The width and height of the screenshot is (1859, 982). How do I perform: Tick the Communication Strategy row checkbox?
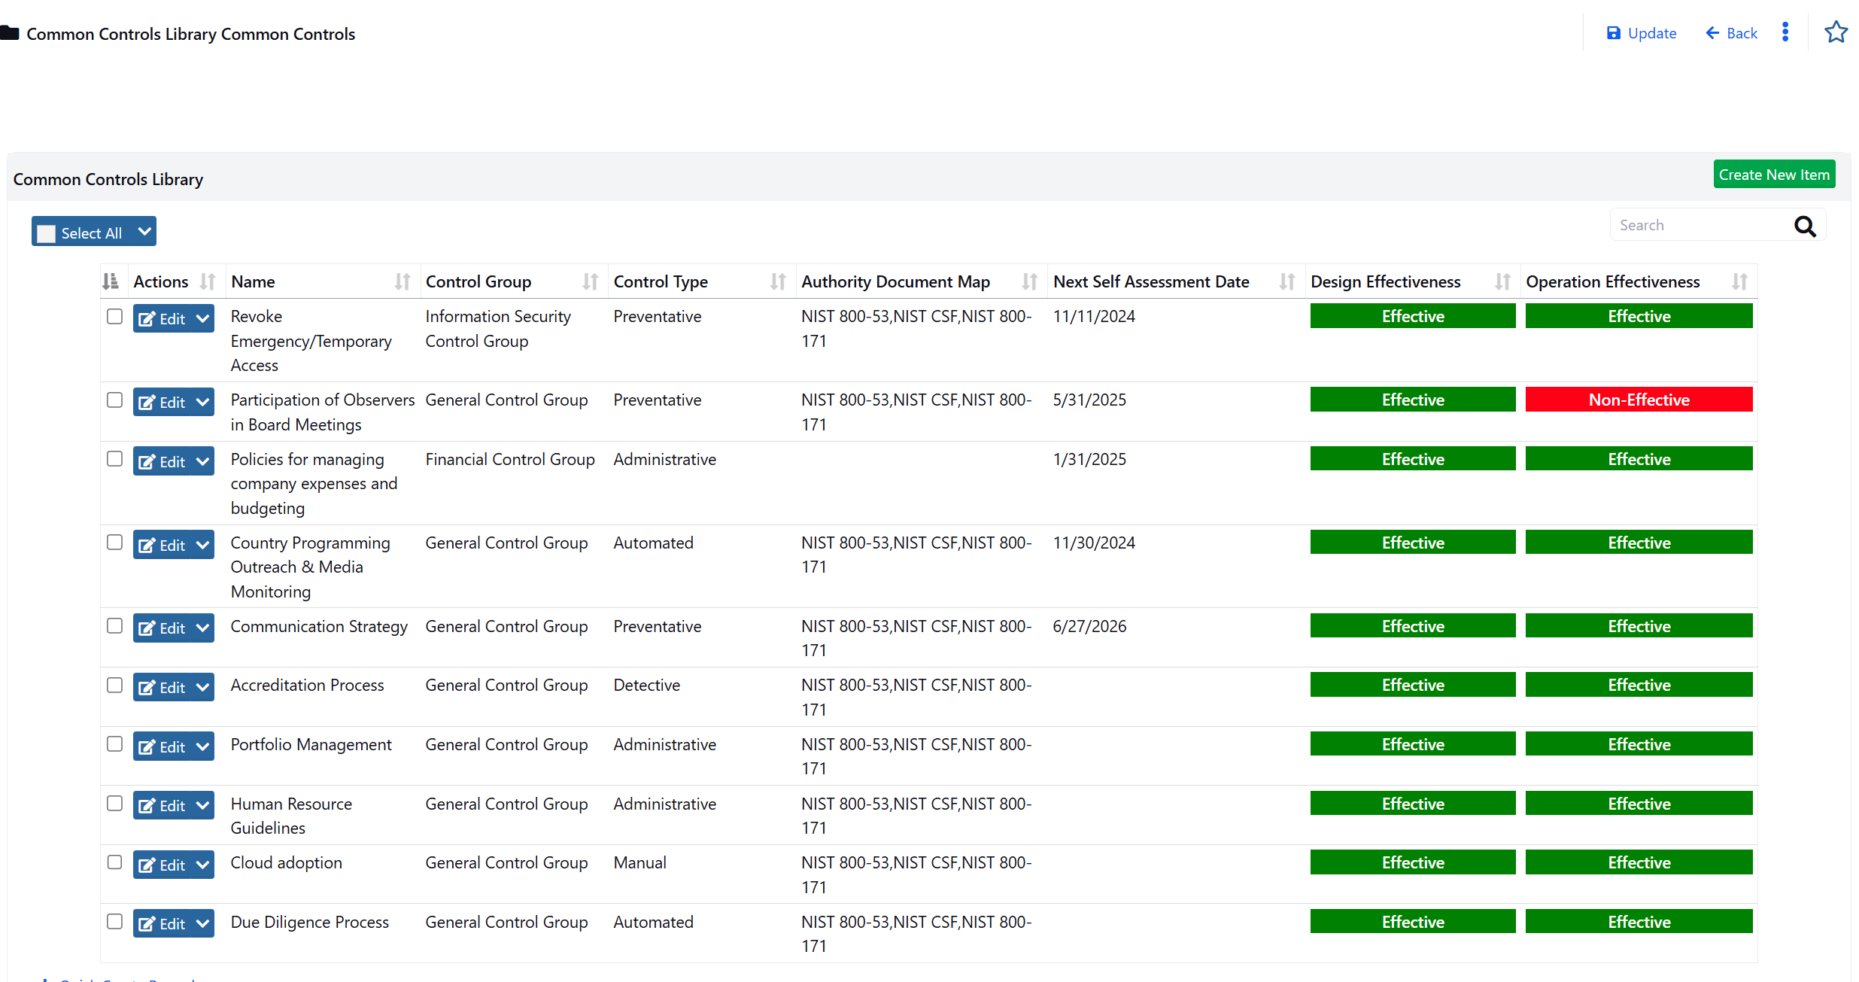(114, 626)
